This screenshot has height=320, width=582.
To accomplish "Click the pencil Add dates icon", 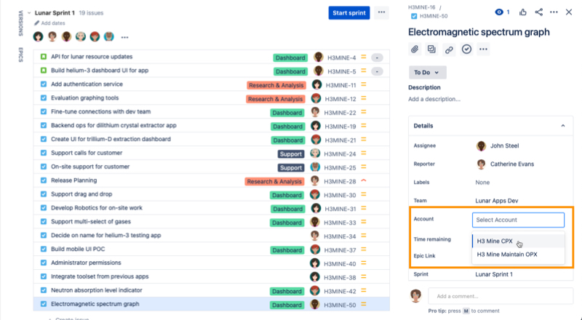I will click(x=37, y=23).
